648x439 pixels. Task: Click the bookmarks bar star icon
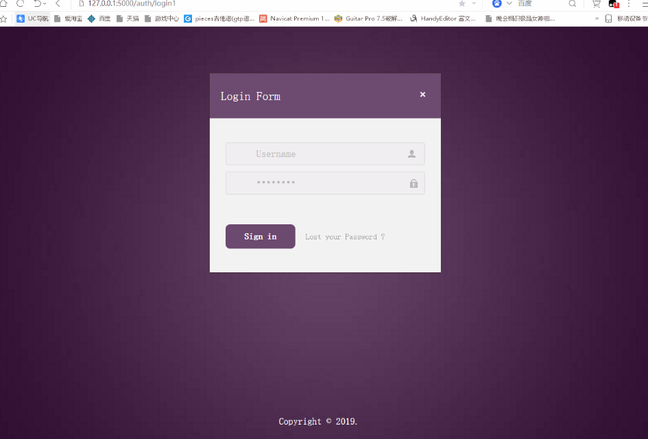(x=3, y=19)
